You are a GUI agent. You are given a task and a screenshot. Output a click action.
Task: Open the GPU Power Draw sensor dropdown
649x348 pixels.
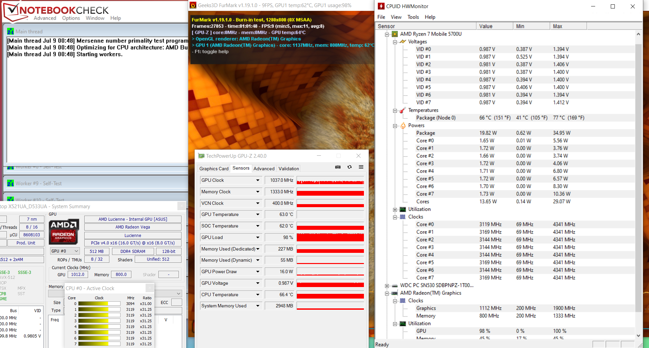(x=258, y=271)
